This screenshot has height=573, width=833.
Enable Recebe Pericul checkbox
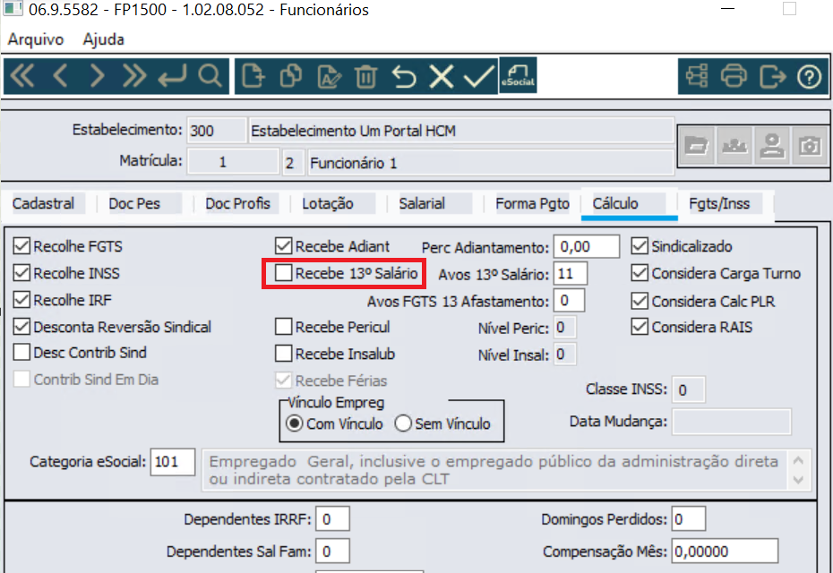pyautogui.click(x=284, y=327)
